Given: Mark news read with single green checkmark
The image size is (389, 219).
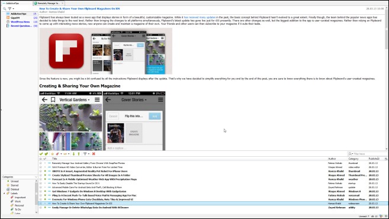Looking at the screenshot, I should (41, 154).
